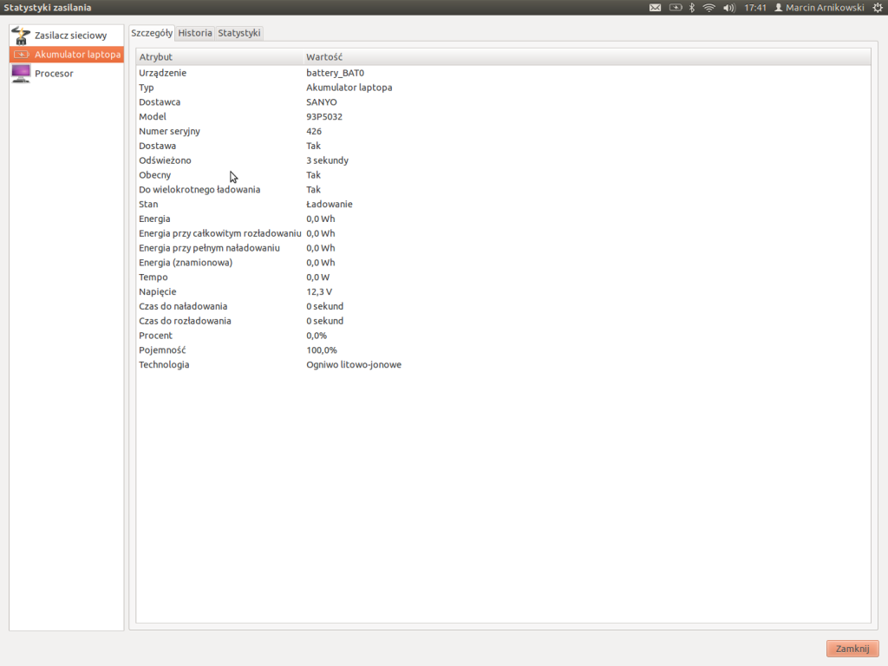Open the 17:41 clock menu

click(755, 7)
